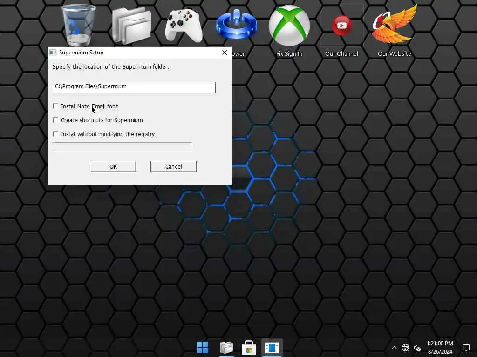
Task: Close the Supermium Setup window
Action: point(225,53)
